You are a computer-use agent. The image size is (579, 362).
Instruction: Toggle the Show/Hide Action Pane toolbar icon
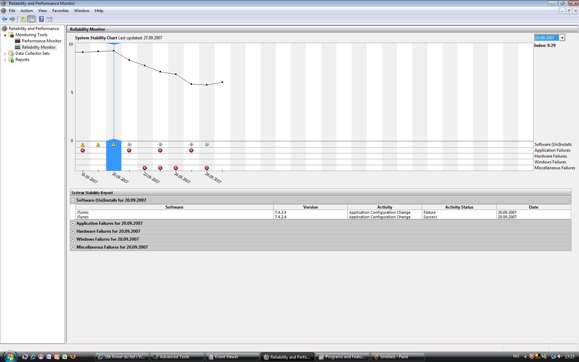50,19
